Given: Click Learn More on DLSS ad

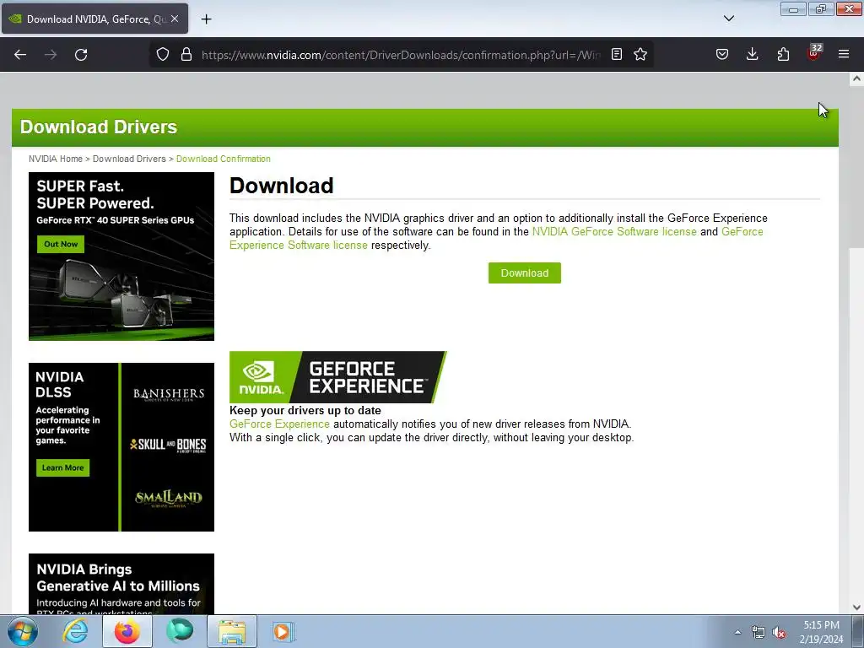Looking at the screenshot, I should 62,467.
